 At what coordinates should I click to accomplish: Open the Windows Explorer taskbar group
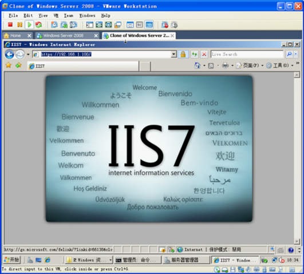click(x=89, y=260)
